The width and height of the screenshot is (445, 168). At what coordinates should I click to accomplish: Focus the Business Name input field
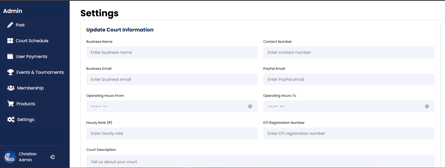(x=172, y=52)
